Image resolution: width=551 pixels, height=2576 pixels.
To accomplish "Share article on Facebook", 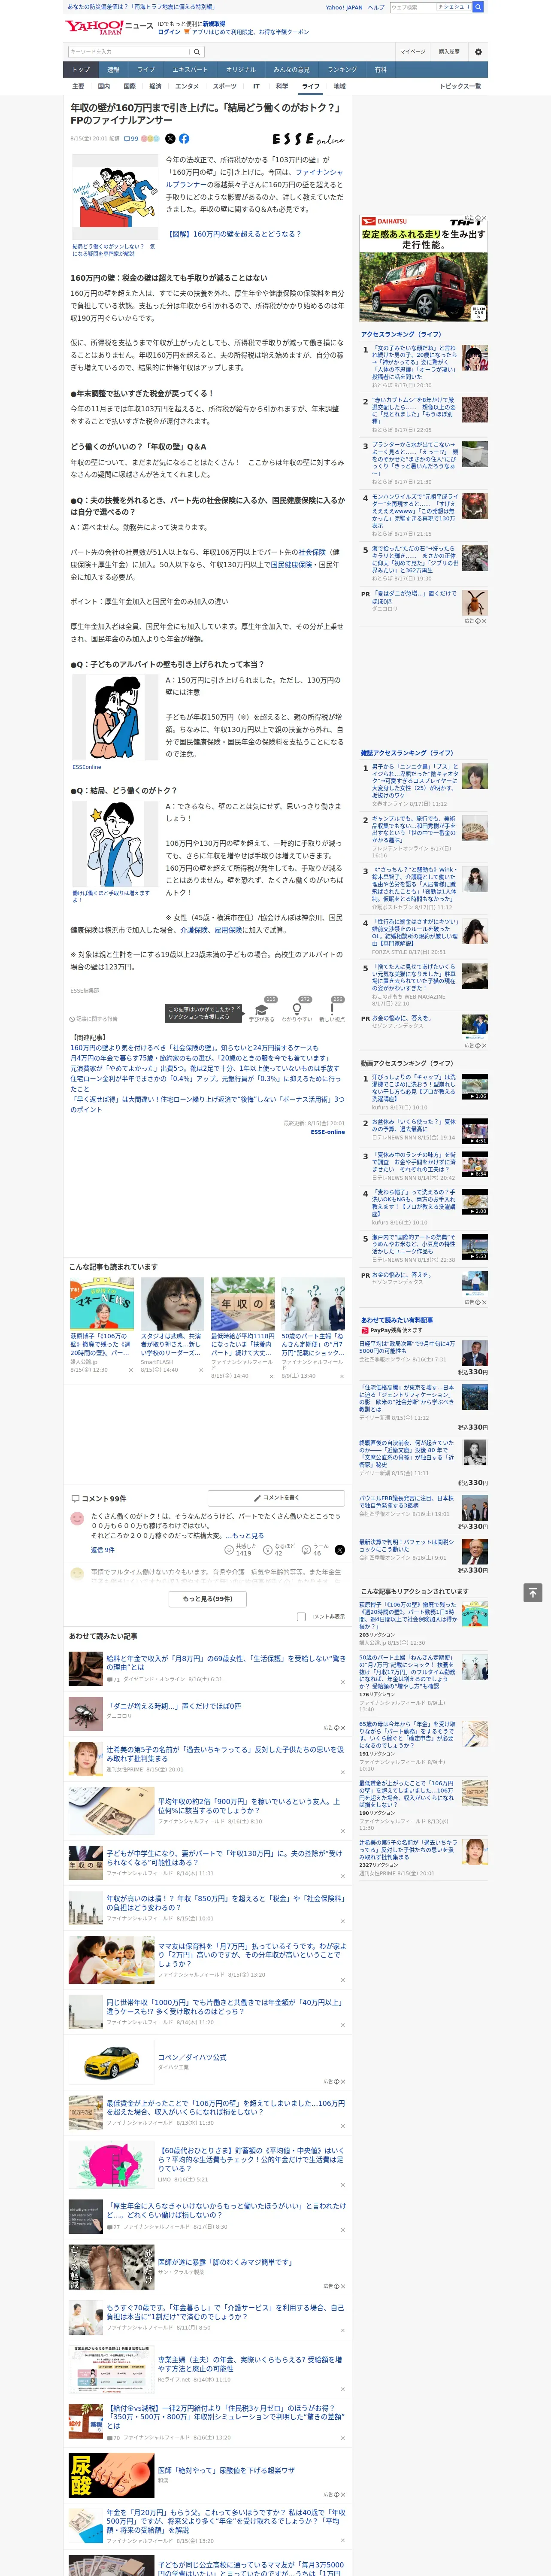I will pos(184,139).
